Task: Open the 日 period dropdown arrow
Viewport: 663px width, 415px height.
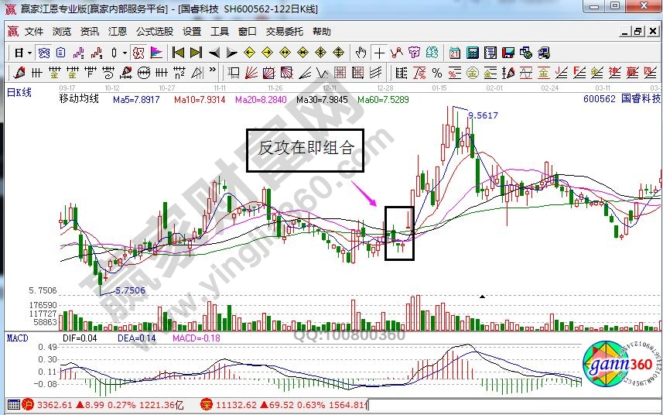Action: (29, 53)
